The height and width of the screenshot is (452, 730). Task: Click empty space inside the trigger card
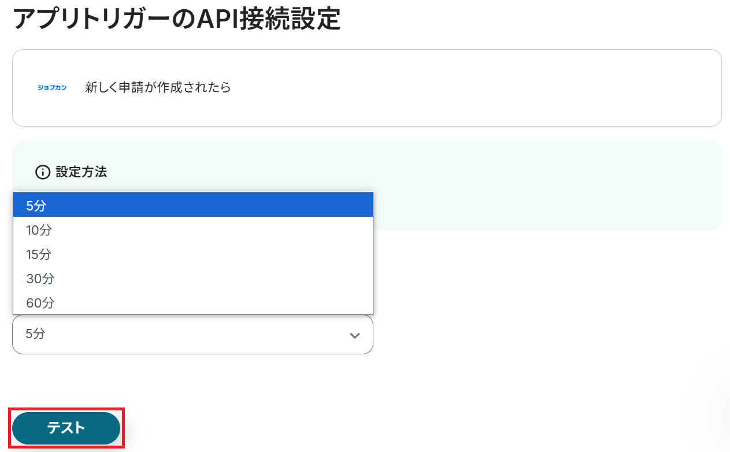[x=462, y=88]
